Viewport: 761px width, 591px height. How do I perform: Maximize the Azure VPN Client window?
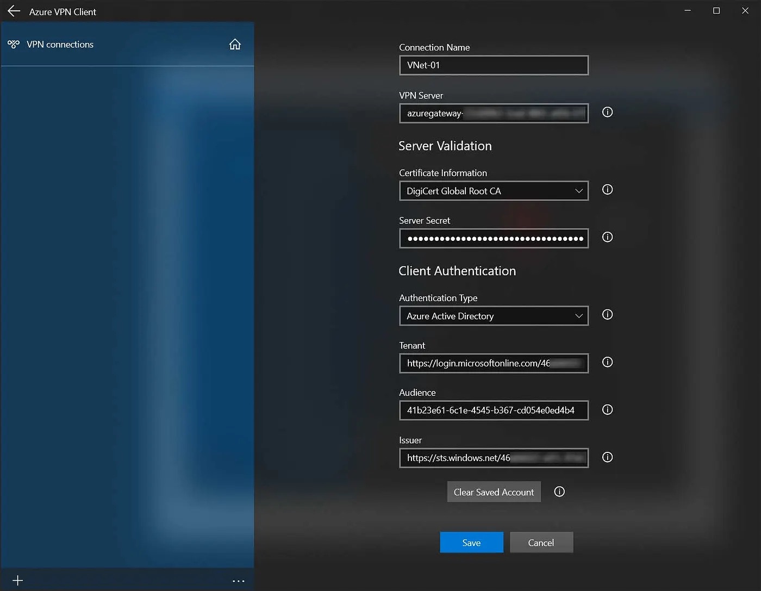tap(716, 11)
